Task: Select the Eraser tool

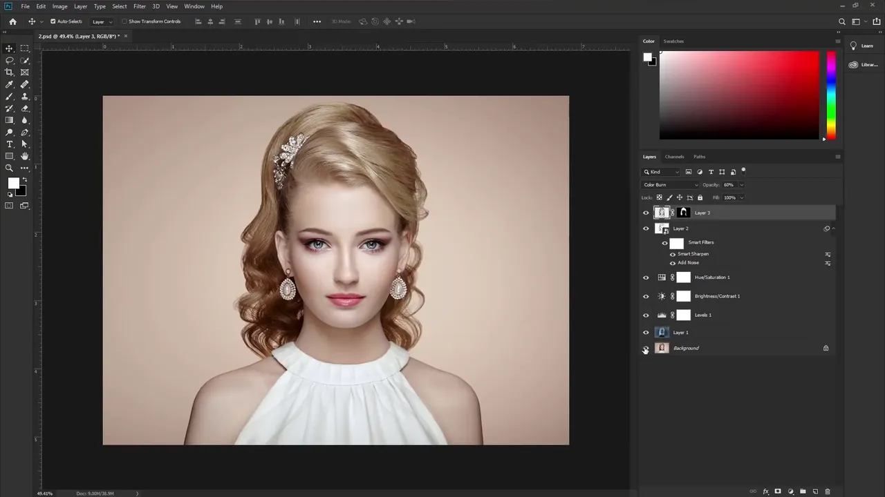Action: point(25,108)
